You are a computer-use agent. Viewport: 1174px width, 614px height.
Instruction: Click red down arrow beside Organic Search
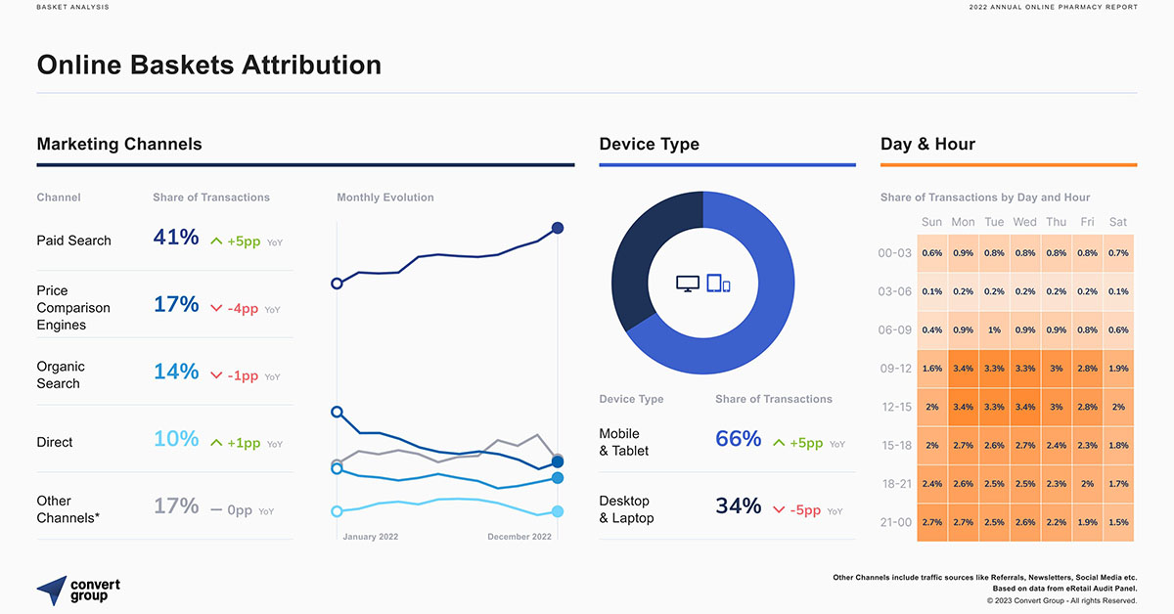(x=216, y=375)
